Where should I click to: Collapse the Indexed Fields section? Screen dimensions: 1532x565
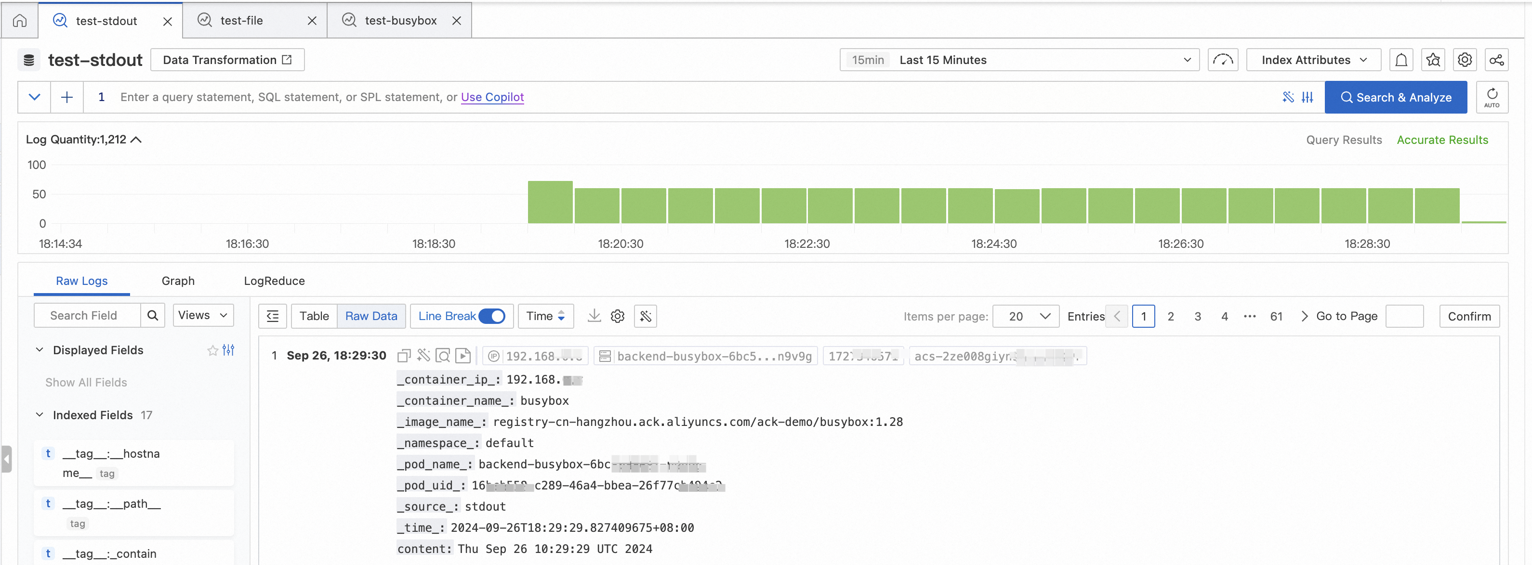pos(40,415)
